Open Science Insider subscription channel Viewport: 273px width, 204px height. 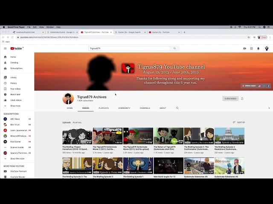[x=17, y=147]
